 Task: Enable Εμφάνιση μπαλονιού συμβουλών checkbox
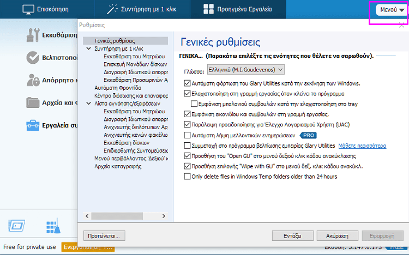(194, 104)
